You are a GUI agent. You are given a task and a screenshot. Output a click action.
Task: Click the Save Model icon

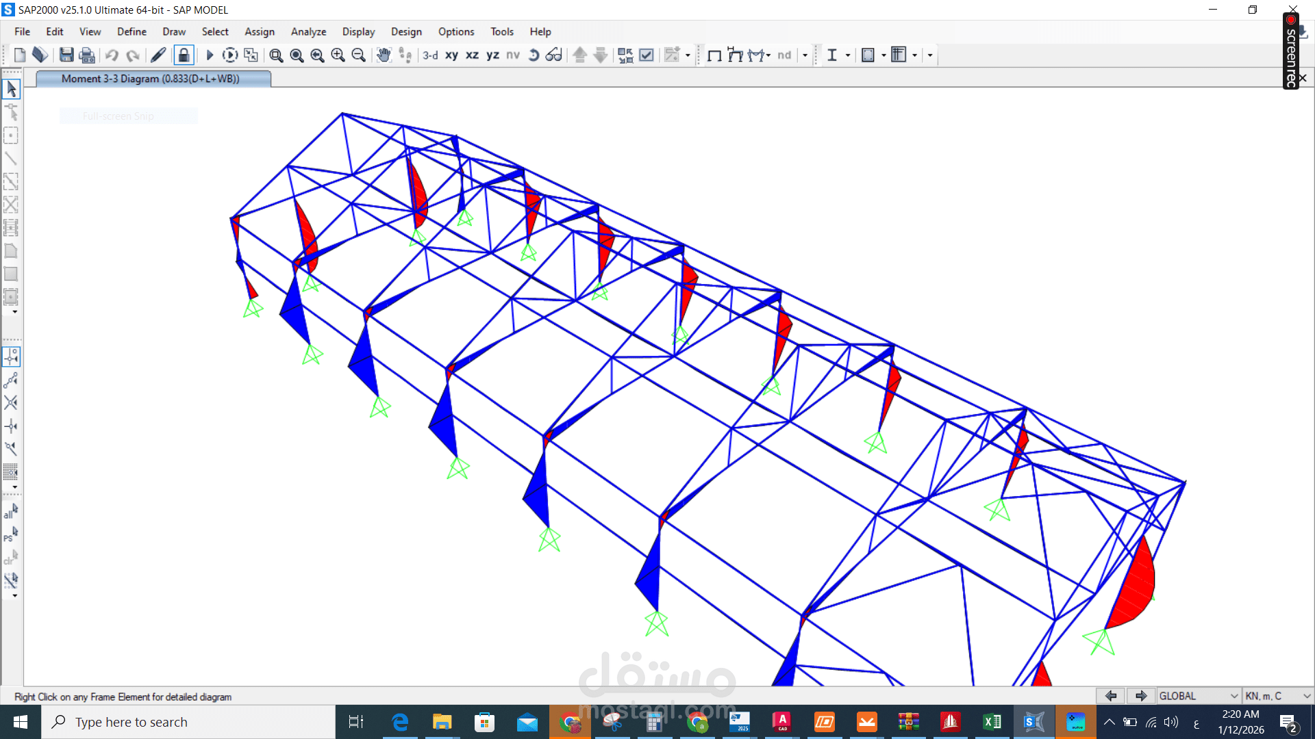(x=66, y=55)
